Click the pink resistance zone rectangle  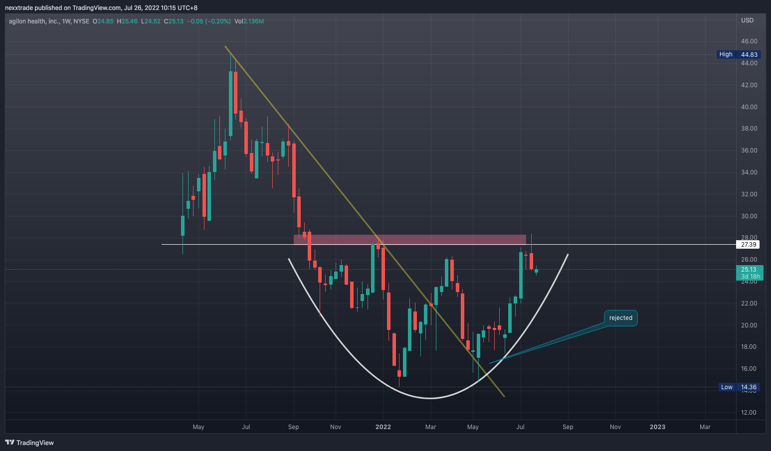[x=410, y=239]
